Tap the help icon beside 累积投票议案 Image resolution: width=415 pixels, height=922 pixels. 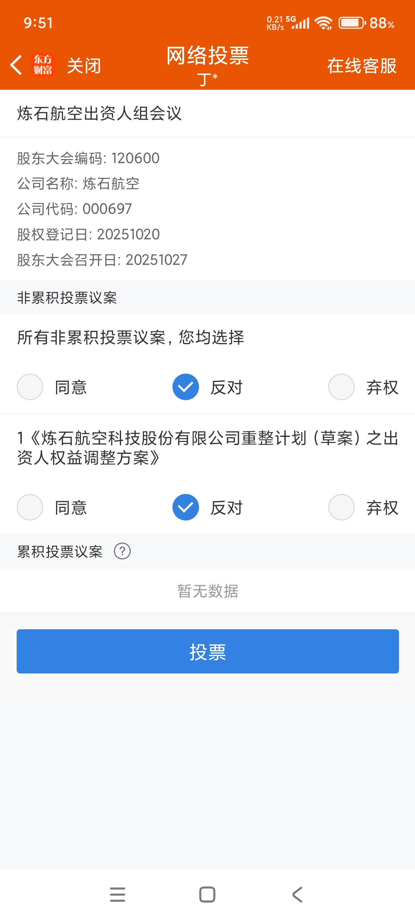click(122, 551)
